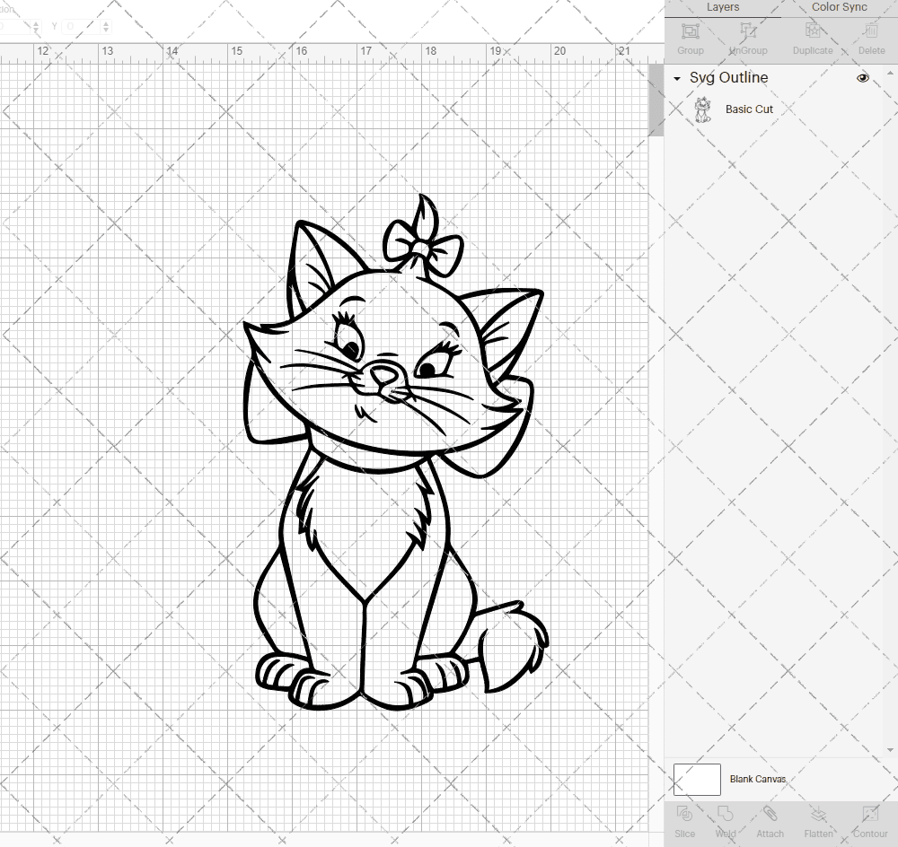Click the Y position input field
898x847 pixels.
click(x=79, y=27)
